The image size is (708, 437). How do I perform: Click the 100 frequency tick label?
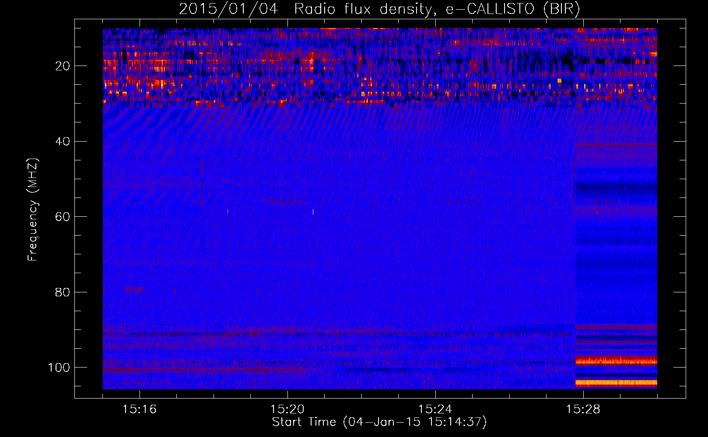pyautogui.click(x=59, y=368)
